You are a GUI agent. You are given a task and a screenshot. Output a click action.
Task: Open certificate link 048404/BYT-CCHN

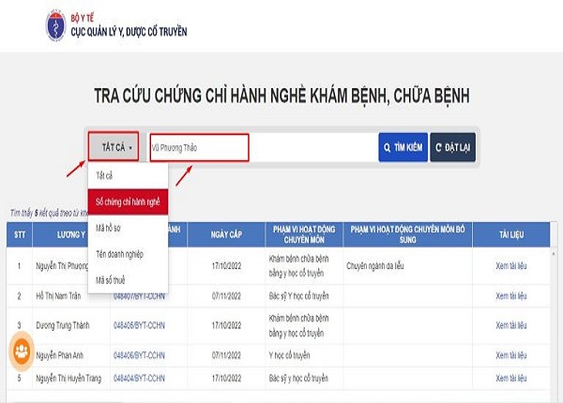pyautogui.click(x=139, y=379)
